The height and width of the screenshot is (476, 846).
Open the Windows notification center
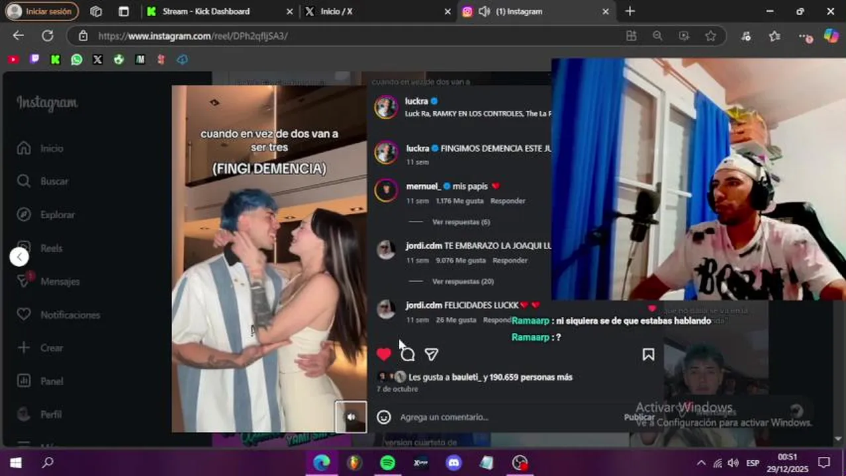[823, 463]
